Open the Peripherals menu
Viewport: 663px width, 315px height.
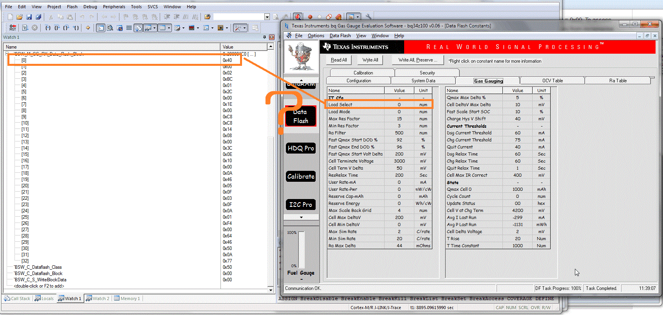pos(114,7)
